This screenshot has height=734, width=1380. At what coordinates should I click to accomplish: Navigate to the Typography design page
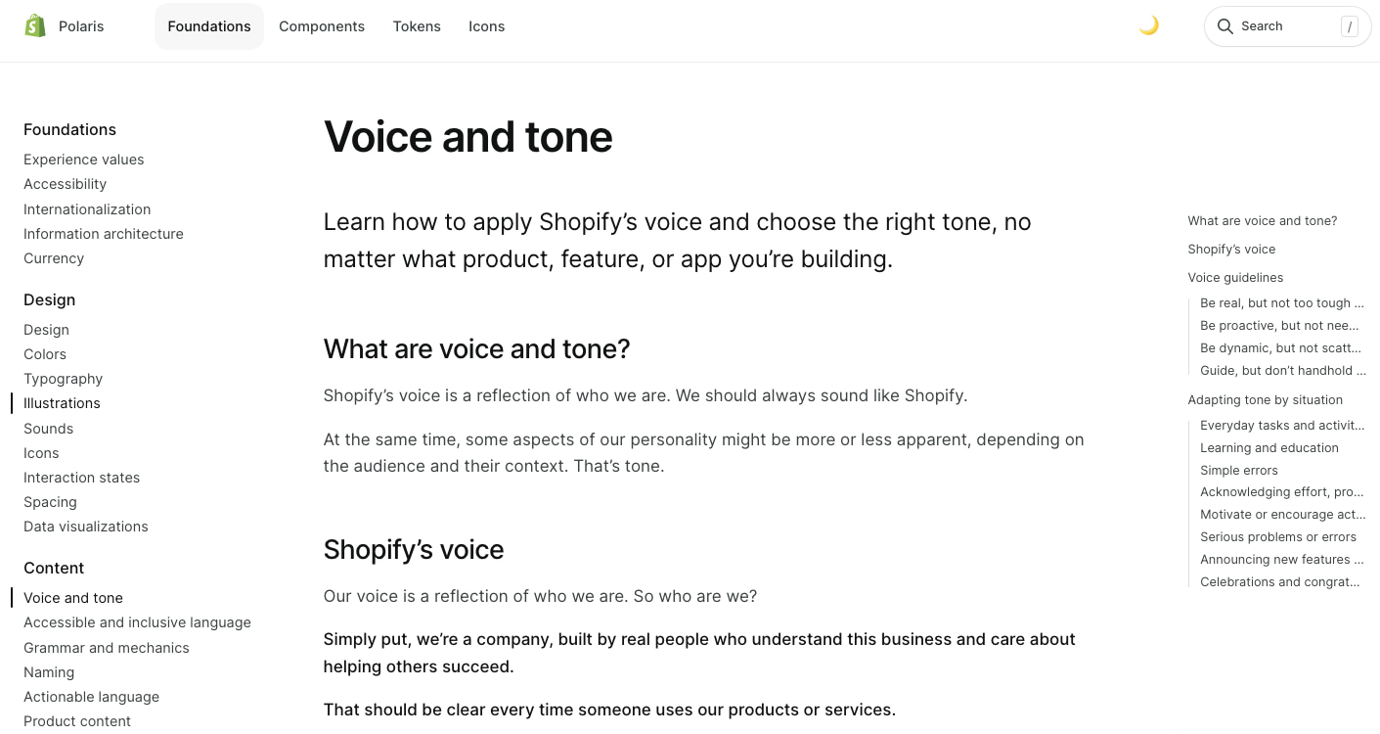[x=63, y=379]
